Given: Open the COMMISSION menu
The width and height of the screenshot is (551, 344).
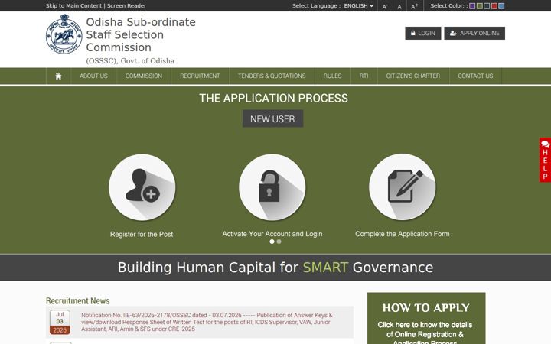Looking at the screenshot, I should pos(144,76).
